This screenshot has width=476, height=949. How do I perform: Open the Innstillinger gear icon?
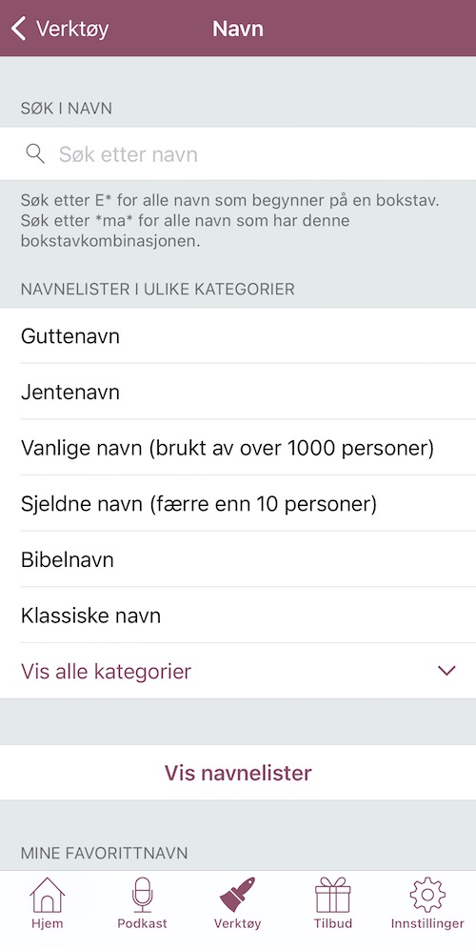point(427,895)
